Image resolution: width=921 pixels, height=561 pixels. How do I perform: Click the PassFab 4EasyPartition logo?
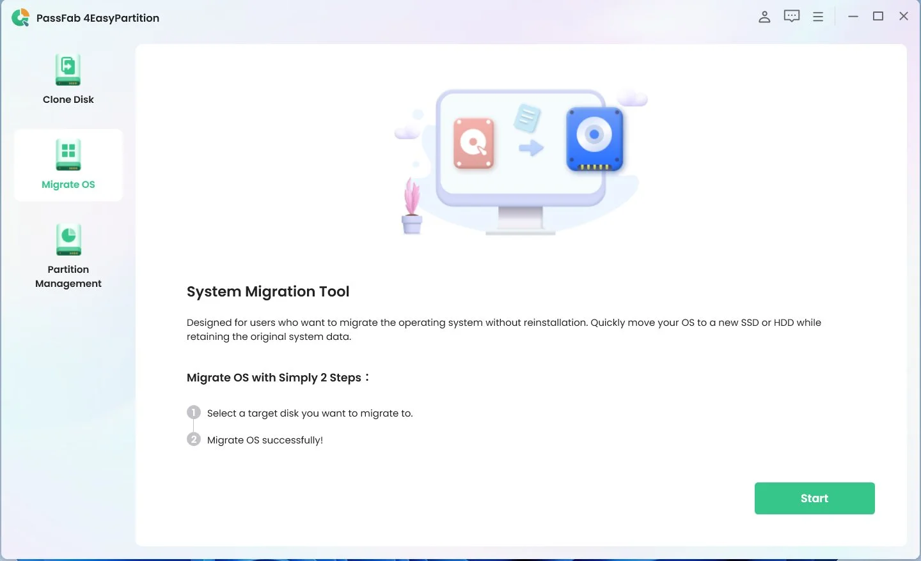pyautogui.click(x=20, y=17)
